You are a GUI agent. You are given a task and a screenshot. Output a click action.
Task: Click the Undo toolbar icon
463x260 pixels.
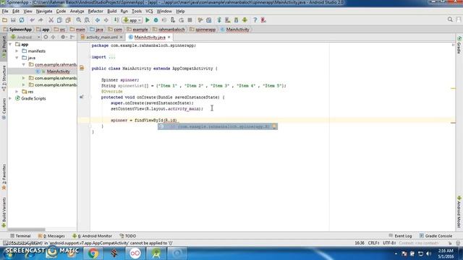[x=32, y=20]
